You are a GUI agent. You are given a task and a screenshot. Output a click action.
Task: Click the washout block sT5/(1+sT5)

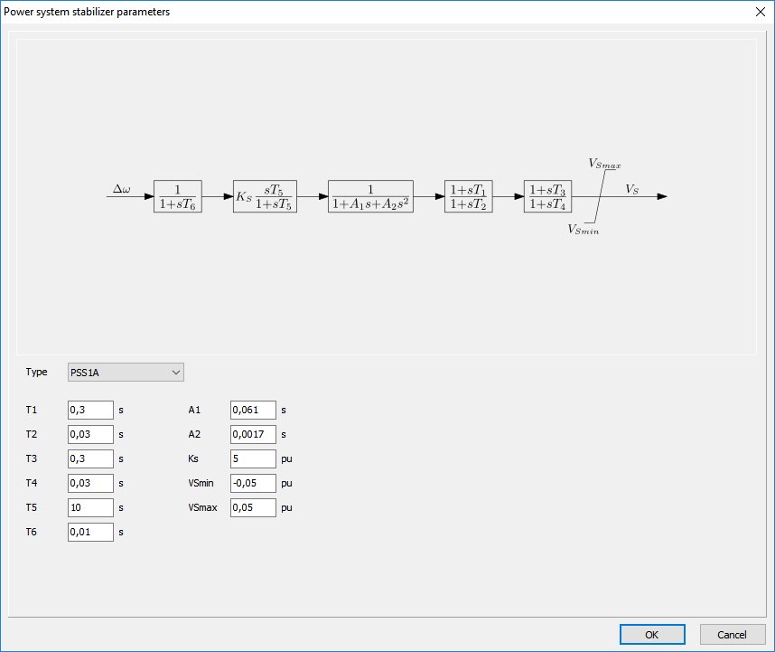click(x=265, y=196)
